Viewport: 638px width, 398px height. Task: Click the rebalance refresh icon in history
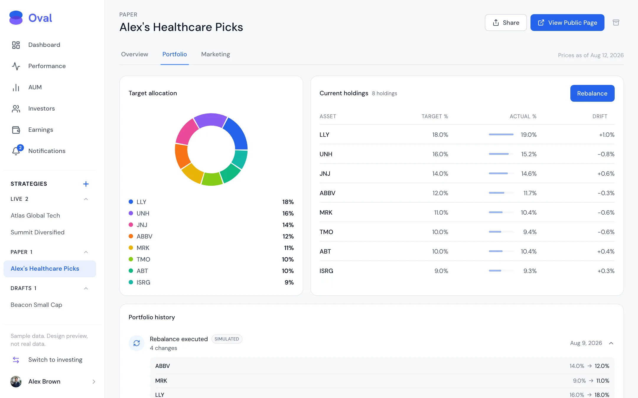[x=136, y=343]
